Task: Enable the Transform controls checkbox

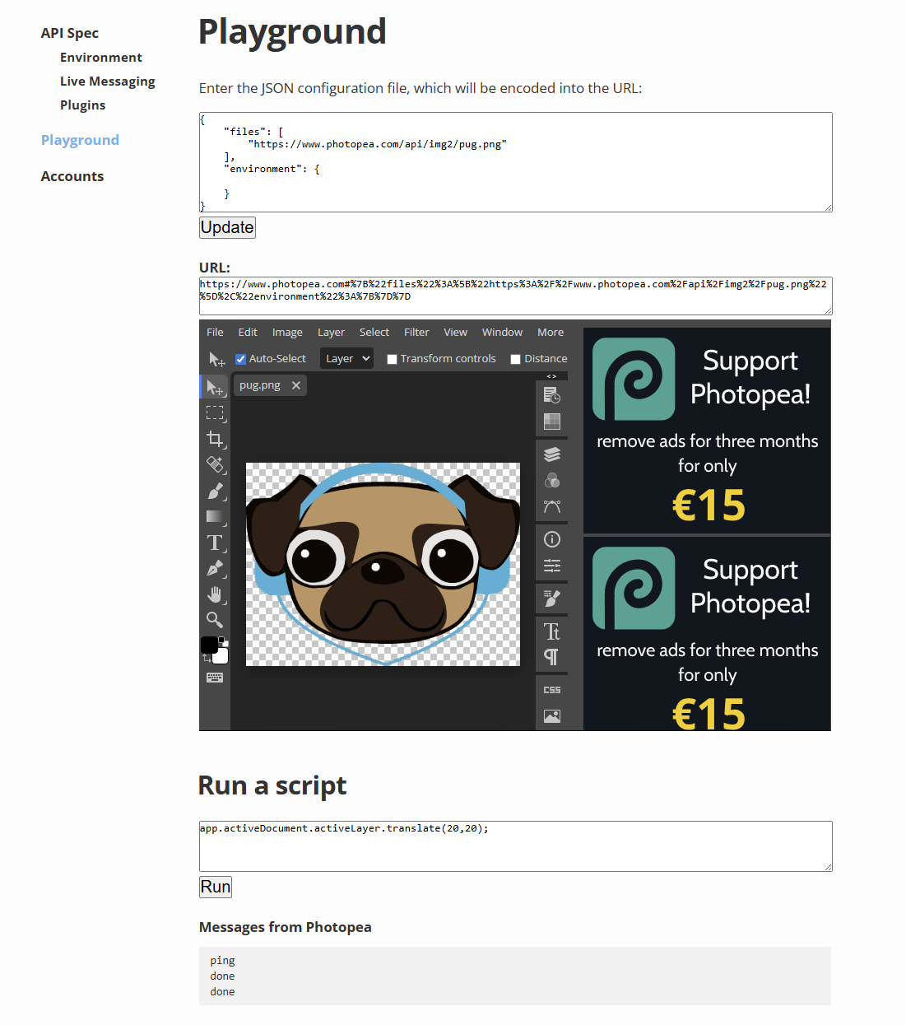Action: (x=393, y=359)
